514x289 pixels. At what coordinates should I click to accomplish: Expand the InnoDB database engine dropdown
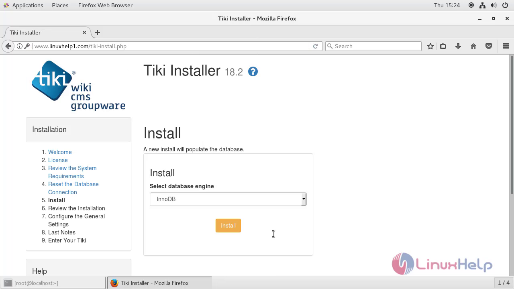(x=228, y=199)
